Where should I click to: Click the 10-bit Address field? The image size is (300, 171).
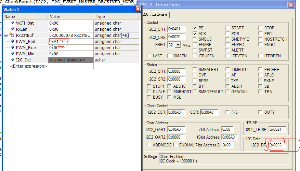(x=230, y=137)
